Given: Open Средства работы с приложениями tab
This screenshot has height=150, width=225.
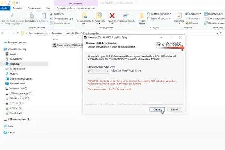Looking at the screenshot, I should click(76, 9).
